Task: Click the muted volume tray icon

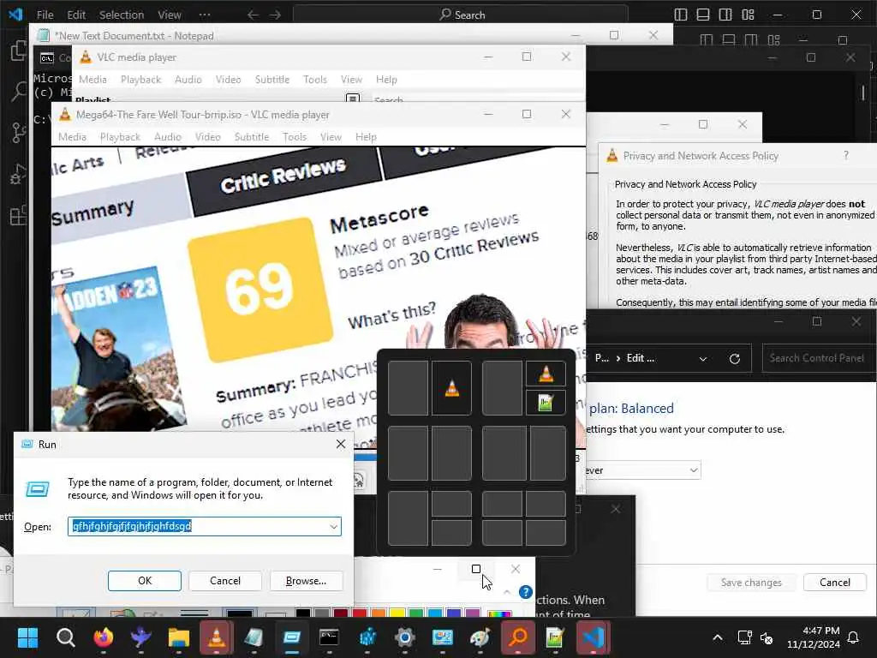Action: [x=767, y=637]
